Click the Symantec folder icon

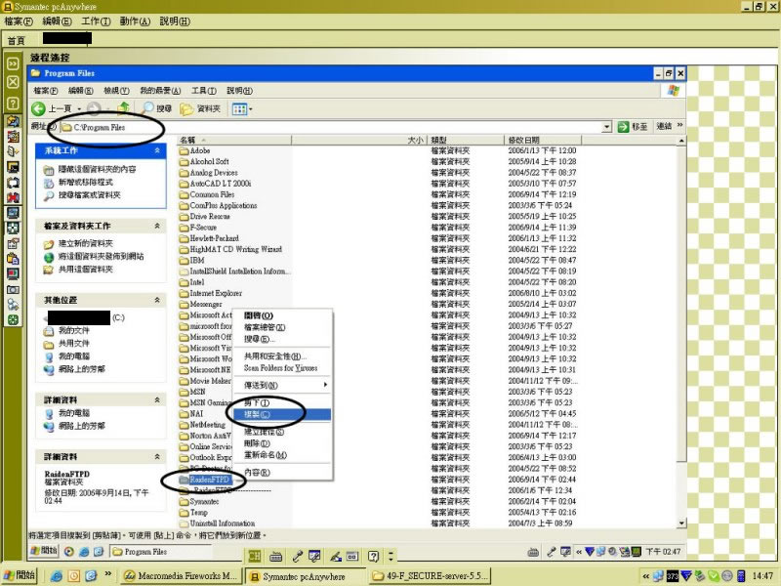click(184, 501)
